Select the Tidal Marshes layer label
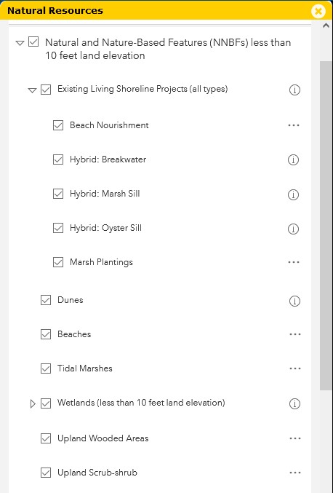The image size is (333, 493). [x=85, y=368]
